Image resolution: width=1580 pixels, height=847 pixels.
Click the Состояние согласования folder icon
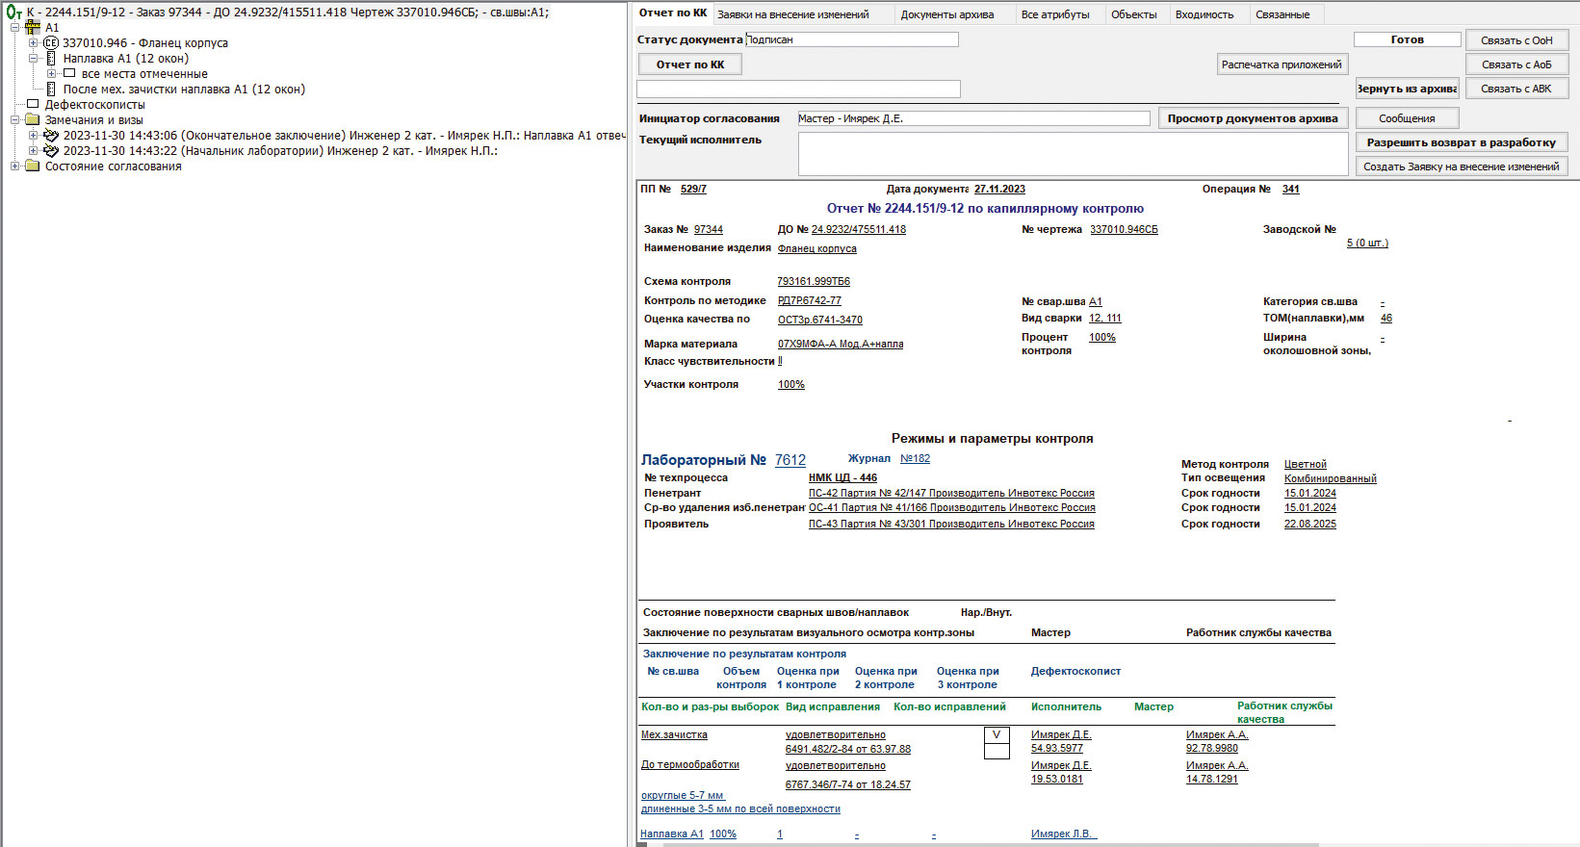[33, 167]
